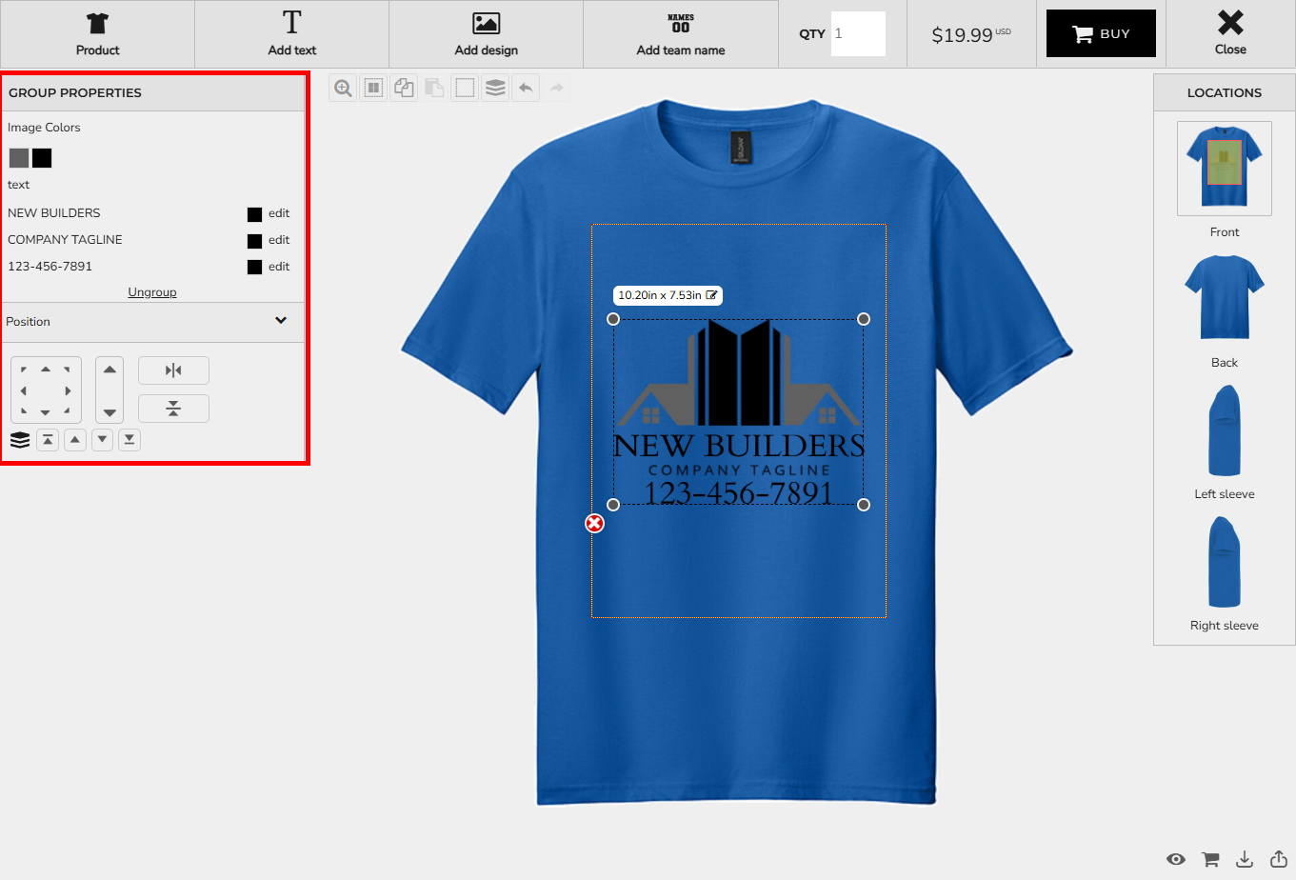Center the design horizontally
The image size is (1296, 880).
coord(173,370)
